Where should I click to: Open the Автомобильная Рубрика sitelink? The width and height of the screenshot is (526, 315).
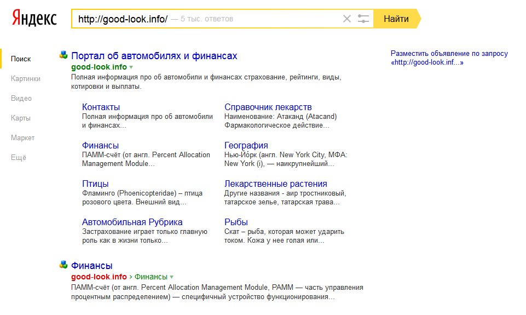[x=132, y=222]
